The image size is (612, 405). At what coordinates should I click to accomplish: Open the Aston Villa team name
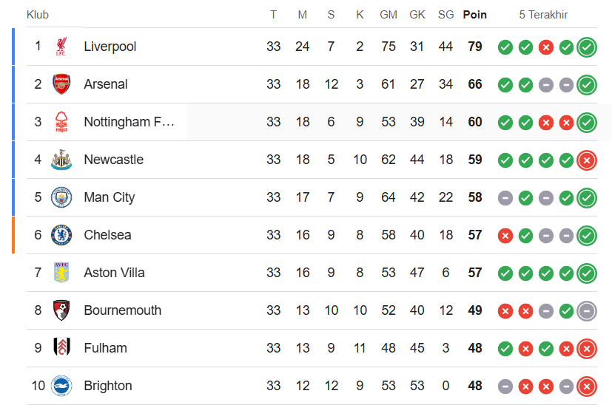coord(114,273)
